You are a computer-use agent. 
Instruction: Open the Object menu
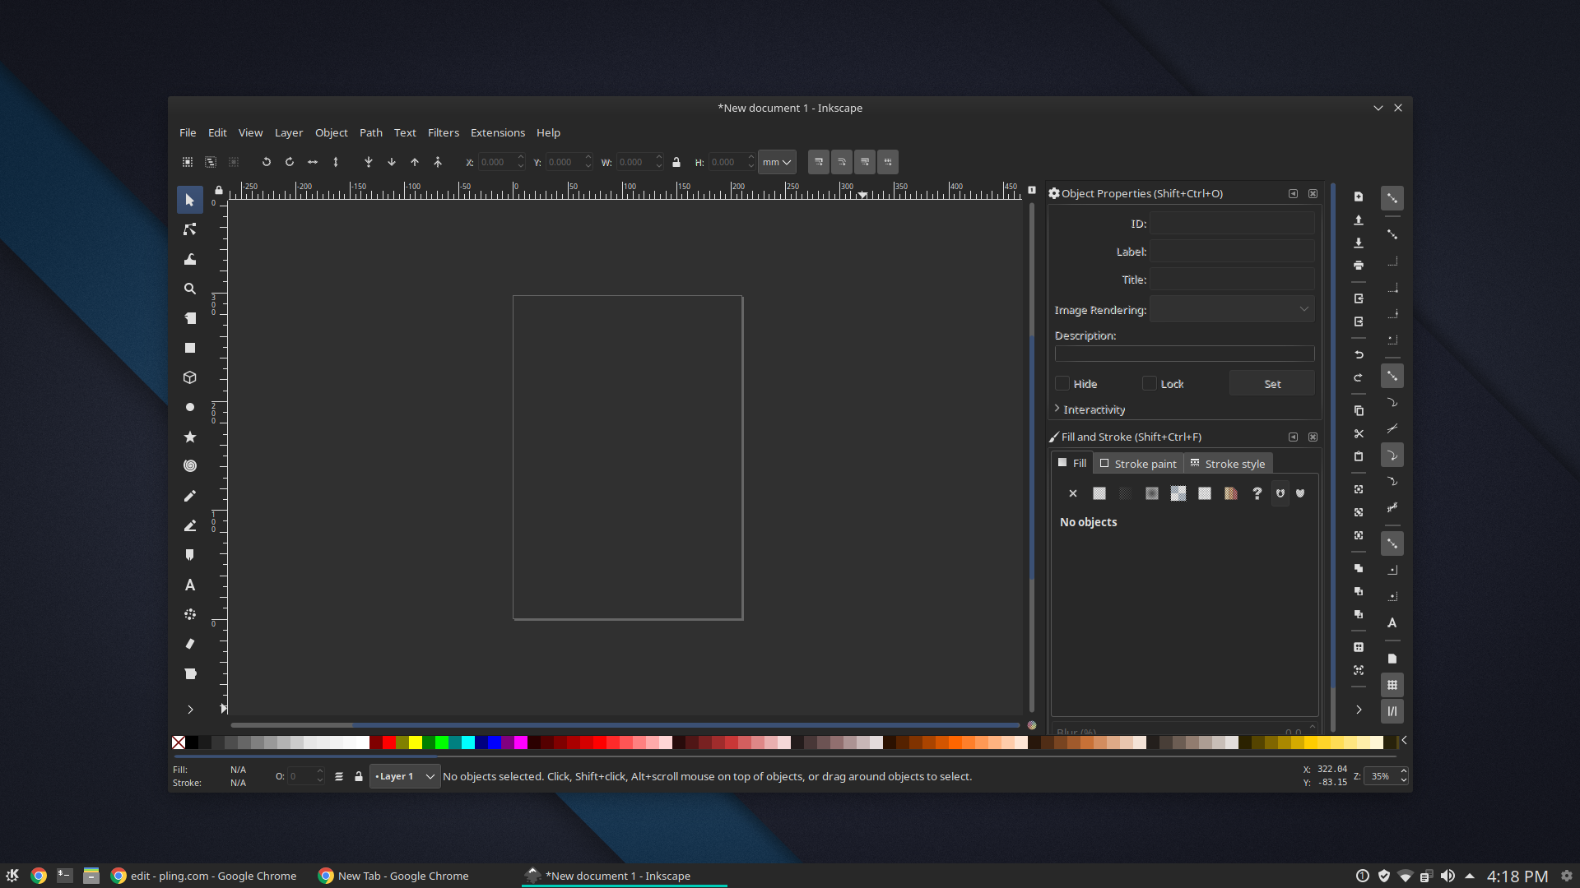tap(332, 133)
